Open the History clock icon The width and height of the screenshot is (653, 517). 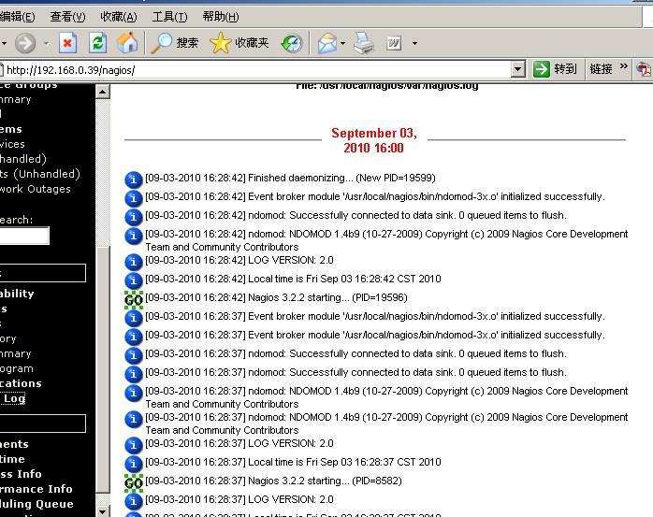pos(292,43)
